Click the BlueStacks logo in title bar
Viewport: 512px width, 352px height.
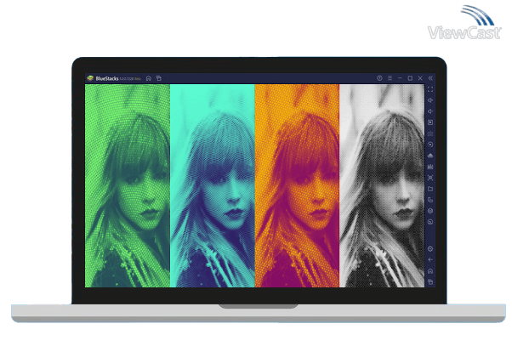90,78
